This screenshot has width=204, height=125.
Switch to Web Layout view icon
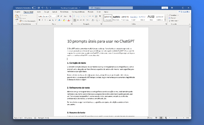pos(166,118)
